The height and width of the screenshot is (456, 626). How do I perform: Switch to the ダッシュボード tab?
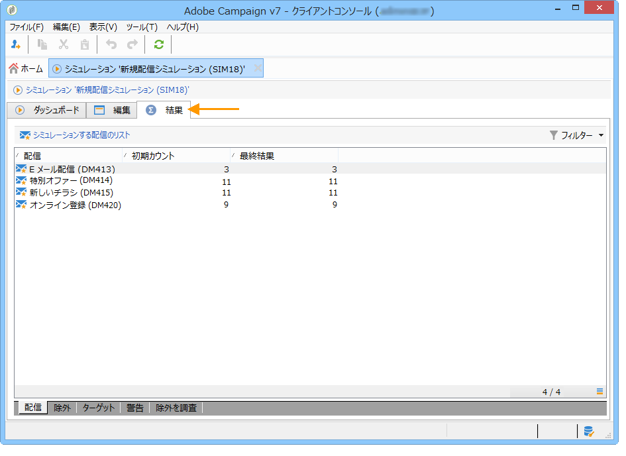coord(47,110)
